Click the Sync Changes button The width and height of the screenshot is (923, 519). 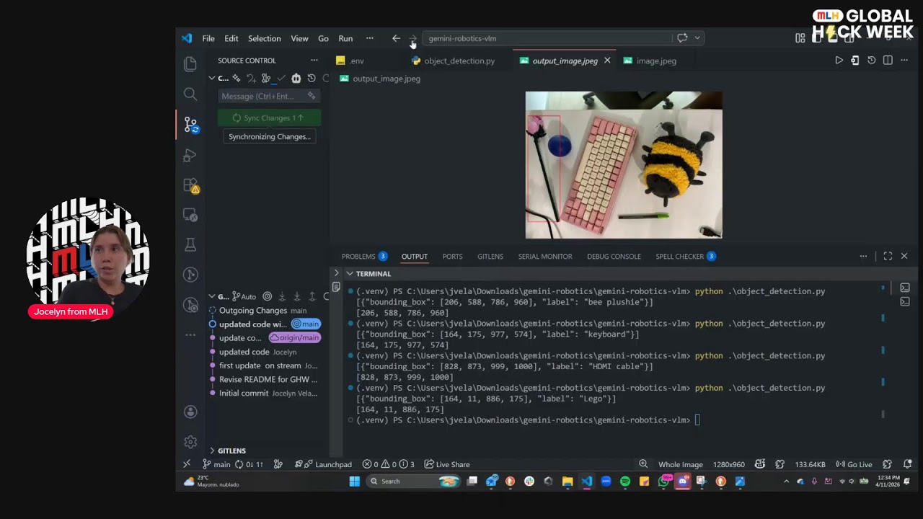pyautogui.click(x=269, y=117)
